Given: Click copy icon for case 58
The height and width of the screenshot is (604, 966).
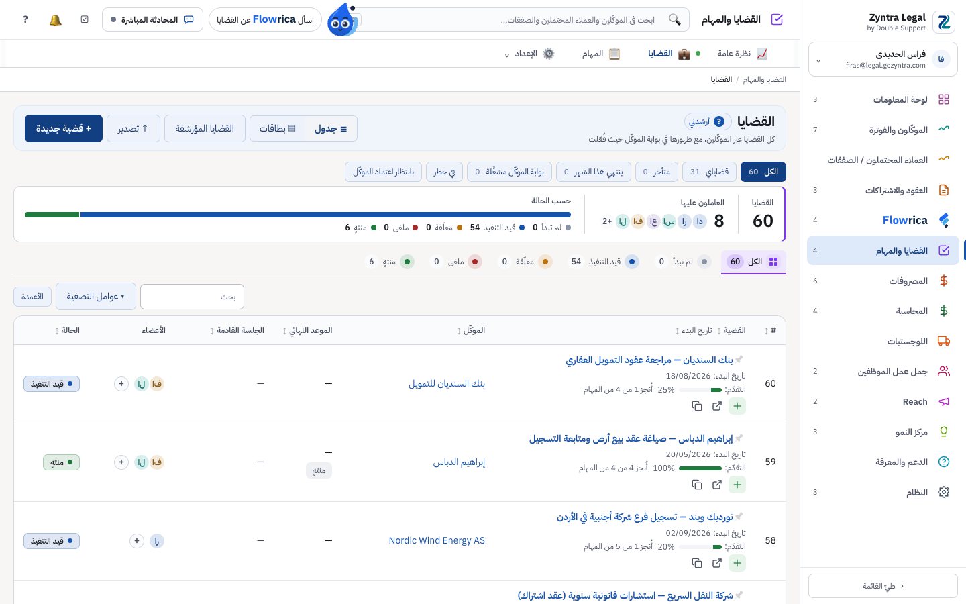Looking at the screenshot, I should [697, 563].
